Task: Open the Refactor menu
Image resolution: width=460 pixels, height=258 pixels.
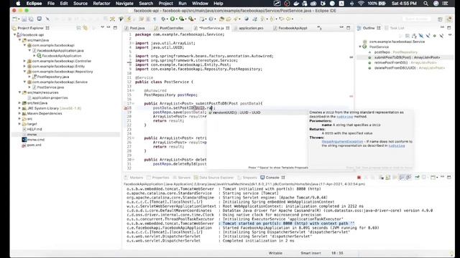Action: pyautogui.click(x=101, y=4)
